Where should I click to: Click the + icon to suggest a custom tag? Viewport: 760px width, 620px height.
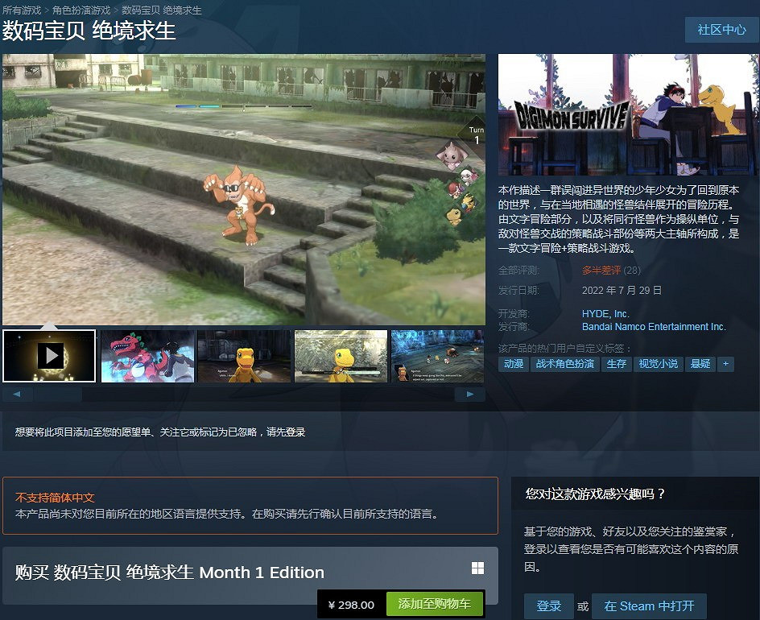click(725, 364)
